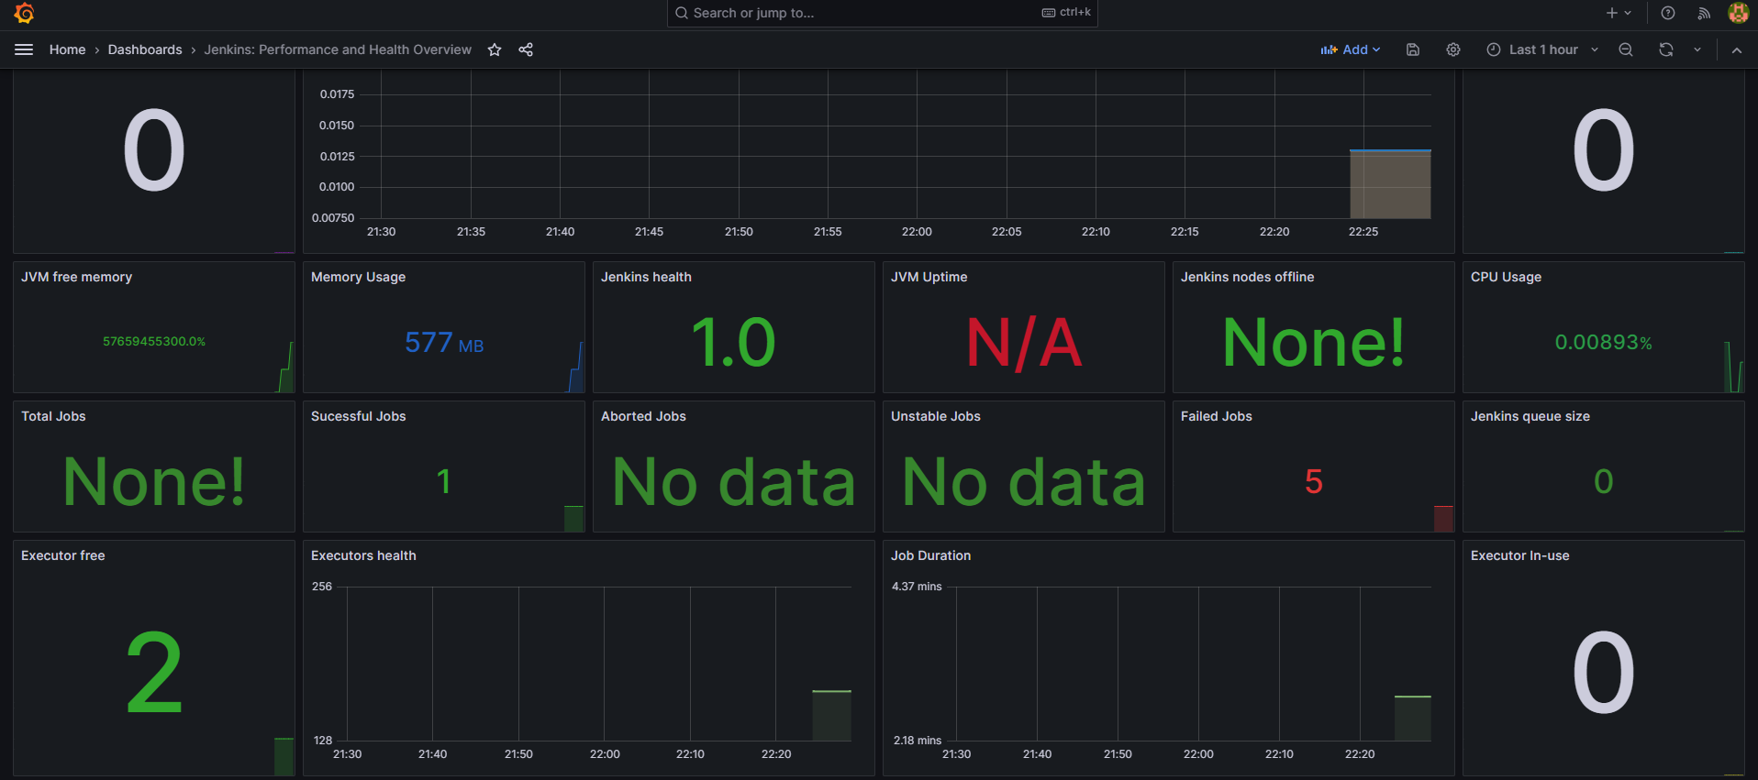1758x780 pixels.
Task: Open the Total Jobs panel title
Action: click(x=53, y=416)
